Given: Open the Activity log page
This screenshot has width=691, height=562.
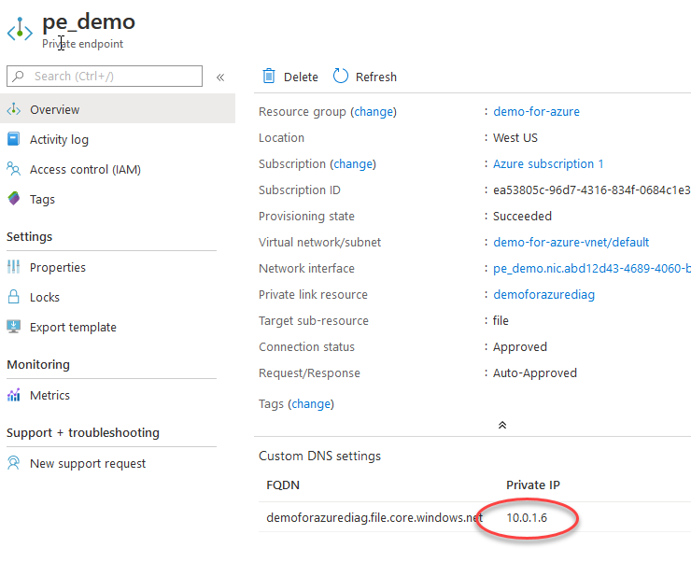Looking at the screenshot, I should point(118,139).
